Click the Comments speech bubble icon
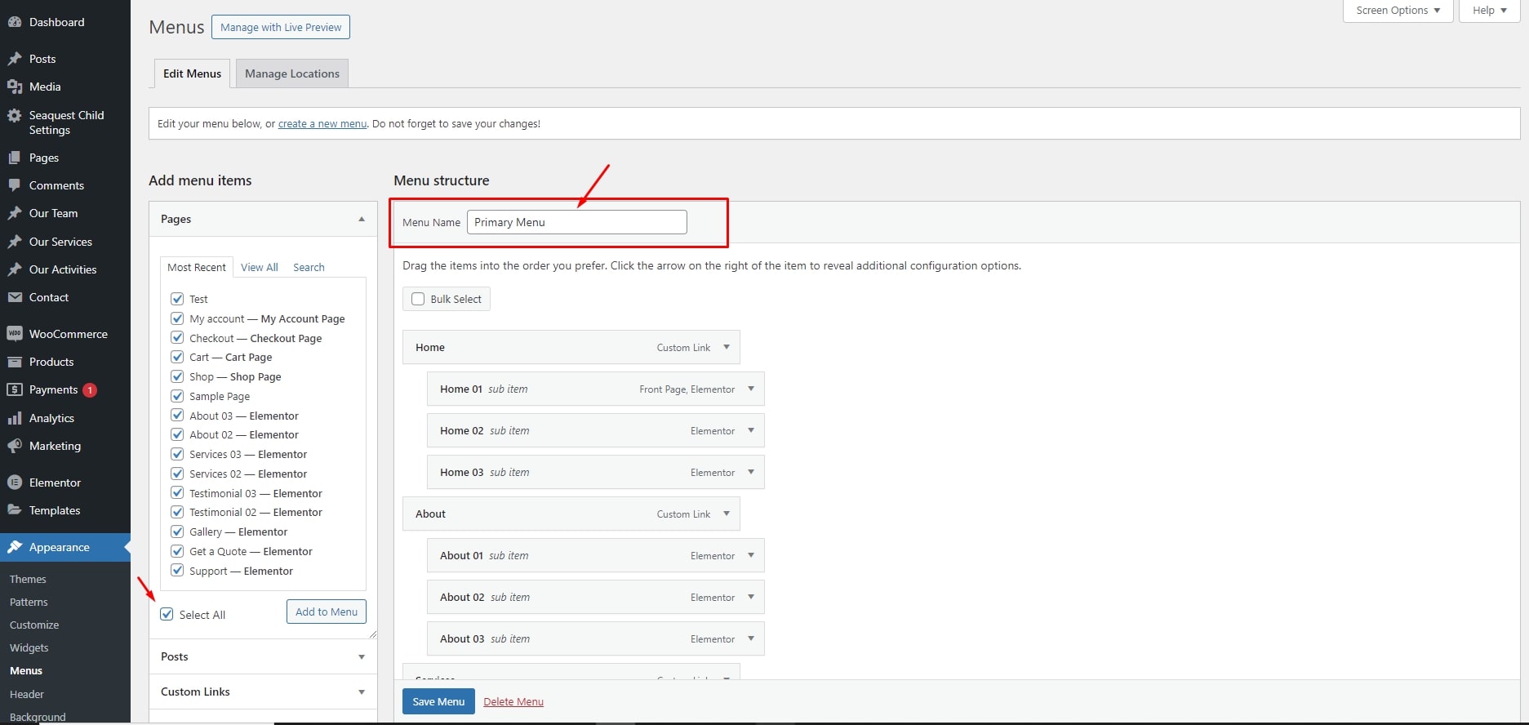The height and width of the screenshot is (725, 1529). [15, 185]
